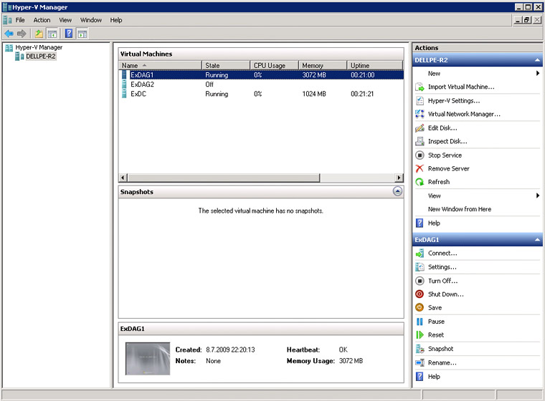Click the Help icon in DELLPE-R2 actions
Viewport: 545px width, 401px height.
click(x=420, y=223)
